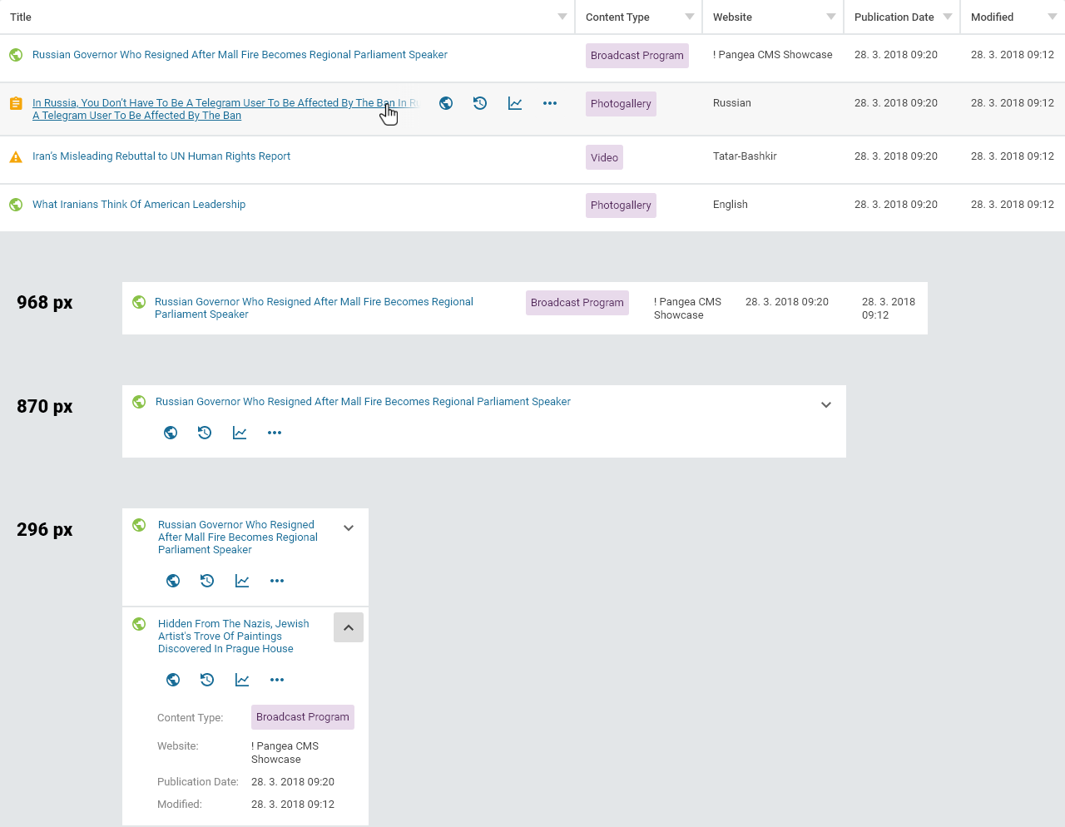Click the globe icon under Hidden From The Nazis card
The width and height of the screenshot is (1065, 827).
(173, 680)
